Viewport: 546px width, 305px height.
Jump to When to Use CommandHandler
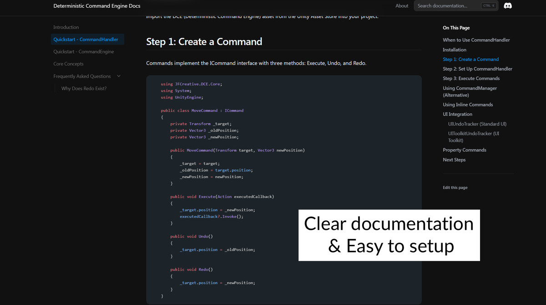coord(476,40)
